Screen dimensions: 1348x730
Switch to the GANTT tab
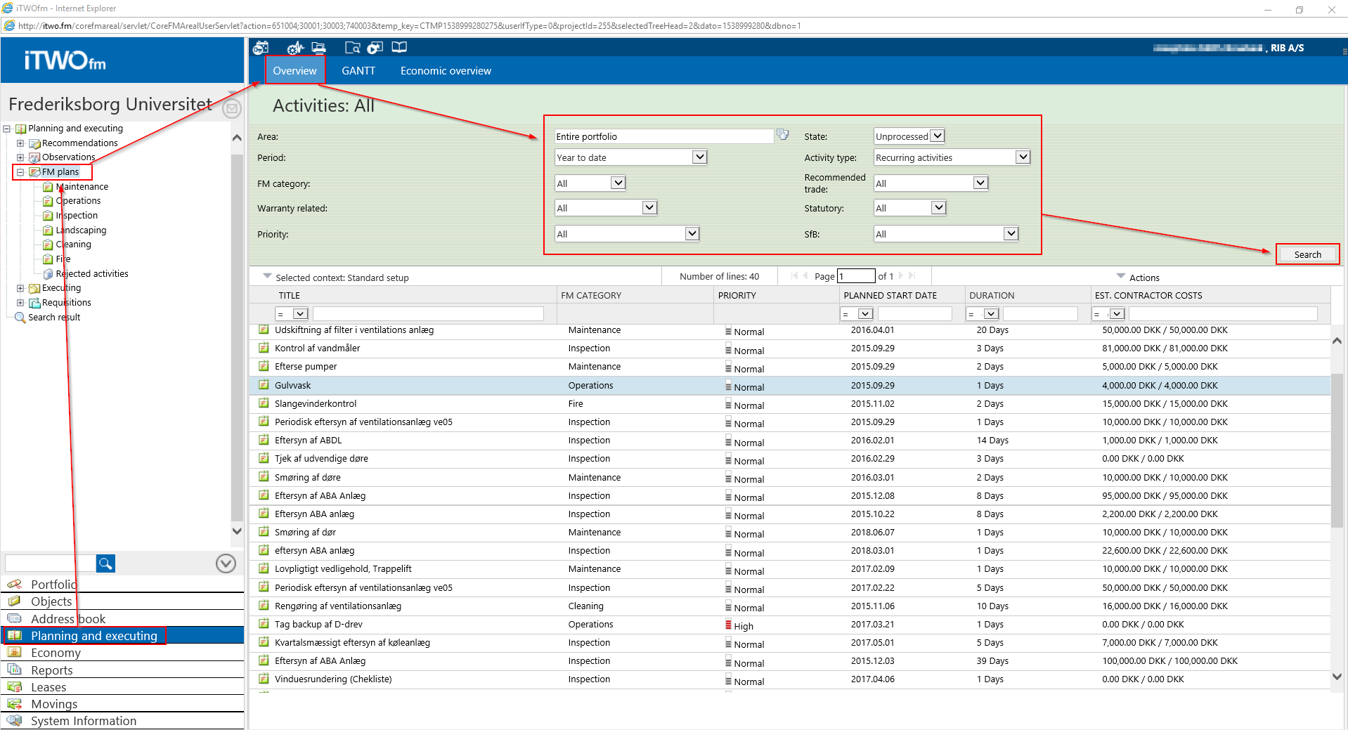[x=358, y=70]
